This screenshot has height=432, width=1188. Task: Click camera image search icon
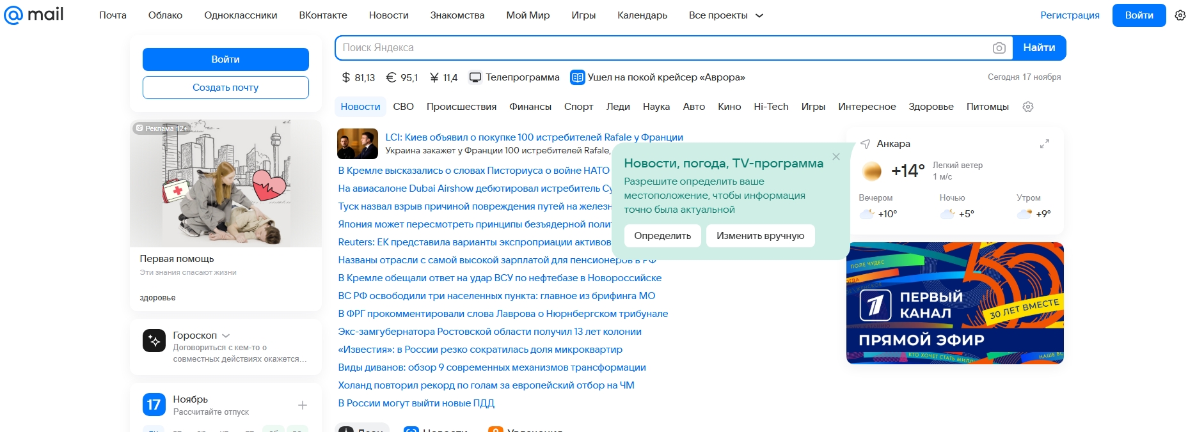(999, 48)
